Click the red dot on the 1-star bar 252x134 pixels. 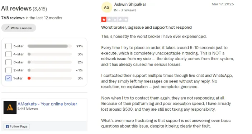coord(29,78)
